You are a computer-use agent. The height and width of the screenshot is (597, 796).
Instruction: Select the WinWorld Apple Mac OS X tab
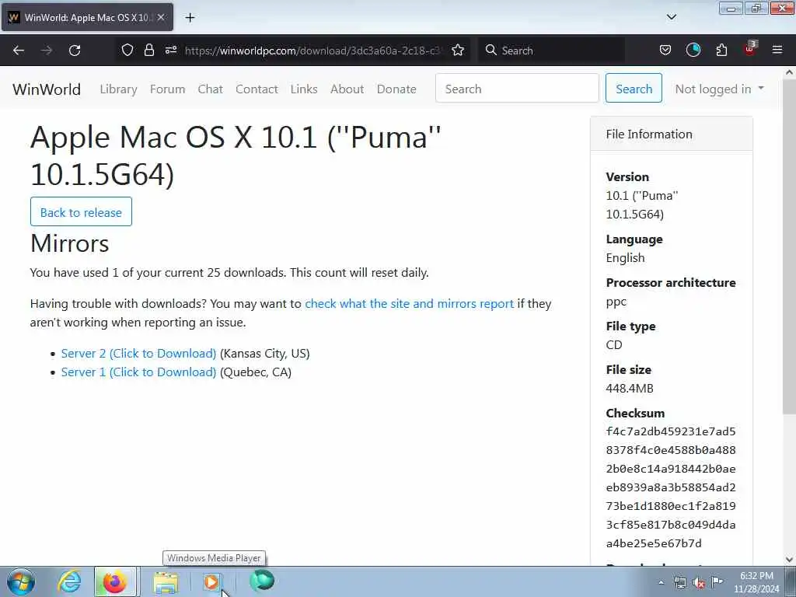[x=87, y=17]
